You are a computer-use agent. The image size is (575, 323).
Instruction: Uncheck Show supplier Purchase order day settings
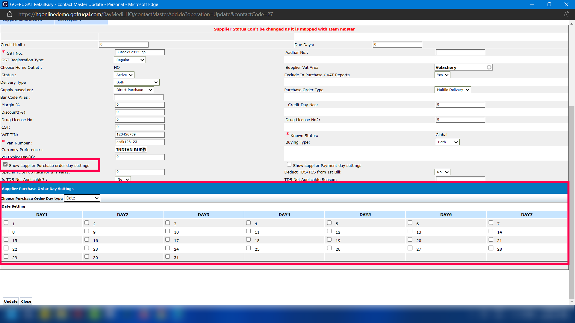[5, 164]
